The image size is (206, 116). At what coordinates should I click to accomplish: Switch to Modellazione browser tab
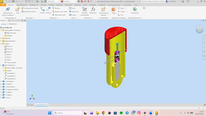(x=13, y=24)
